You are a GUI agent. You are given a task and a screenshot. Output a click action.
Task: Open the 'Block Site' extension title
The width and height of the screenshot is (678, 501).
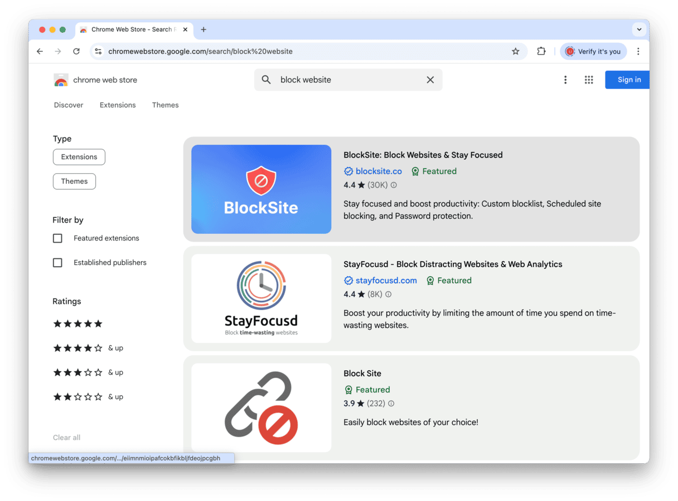(x=362, y=373)
